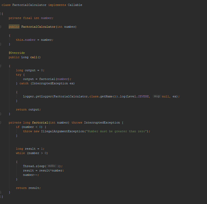Click the Thread.sleep method call
This screenshot has height=204, width=207.
tap(33, 166)
